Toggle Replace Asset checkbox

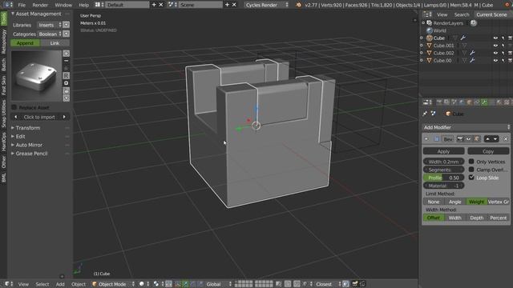pos(14,107)
